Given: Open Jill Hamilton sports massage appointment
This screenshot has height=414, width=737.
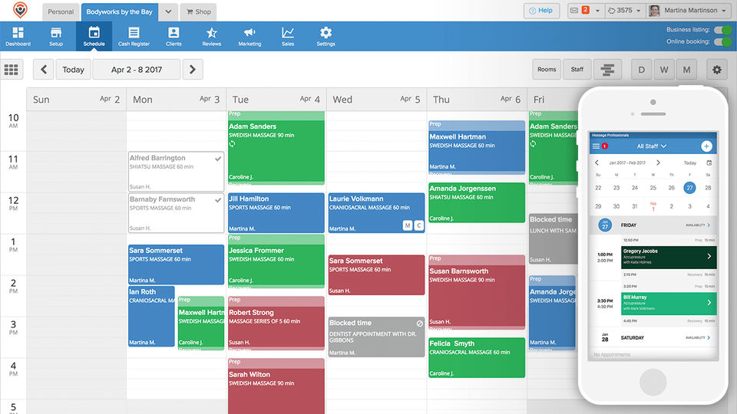Looking at the screenshot, I should [276, 213].
